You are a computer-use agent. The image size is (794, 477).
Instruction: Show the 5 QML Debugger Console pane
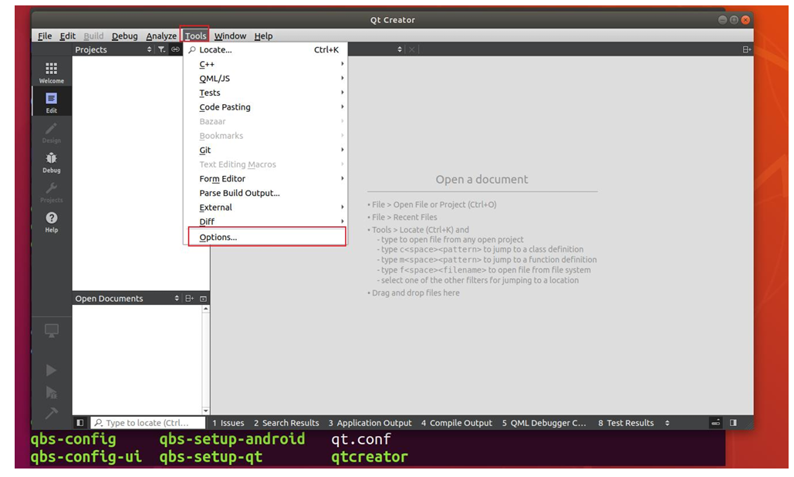(544, 422)
